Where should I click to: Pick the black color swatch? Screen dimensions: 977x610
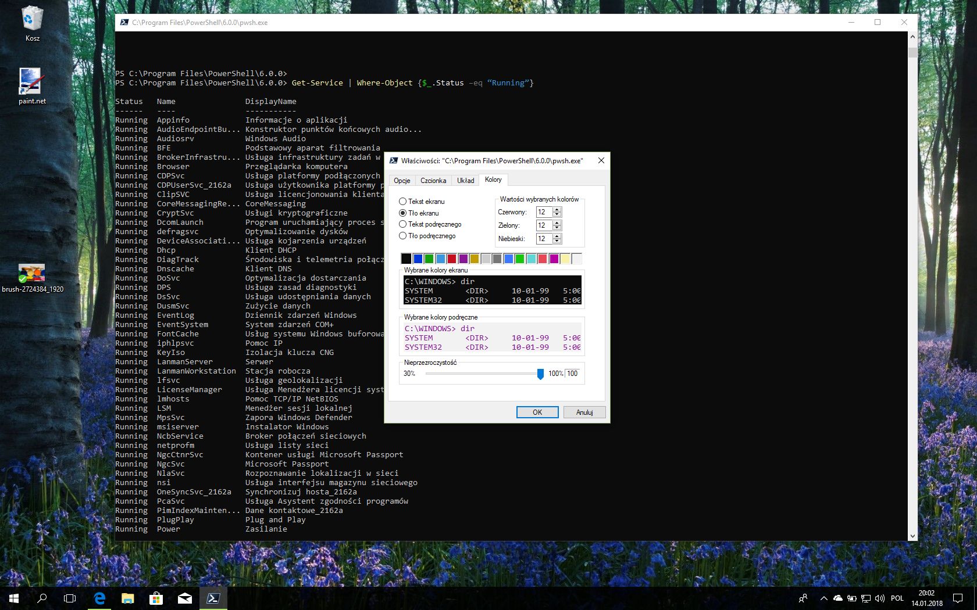point(406,259)
